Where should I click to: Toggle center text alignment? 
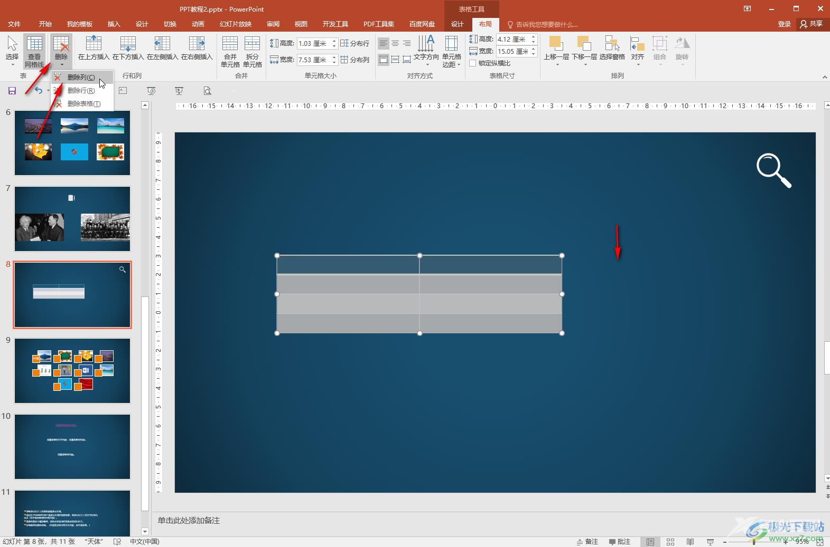[395, 43]
